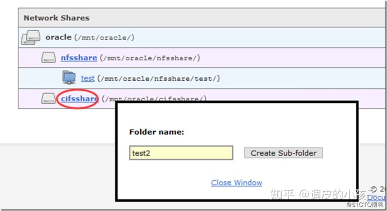Viewport: 387px width, 211px height.
Task: Click the nfsshare drive icon
Action: point(48,57)
